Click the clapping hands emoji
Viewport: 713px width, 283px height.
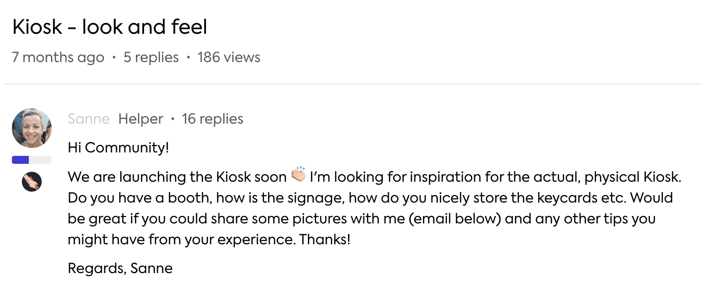coord(298,176)
